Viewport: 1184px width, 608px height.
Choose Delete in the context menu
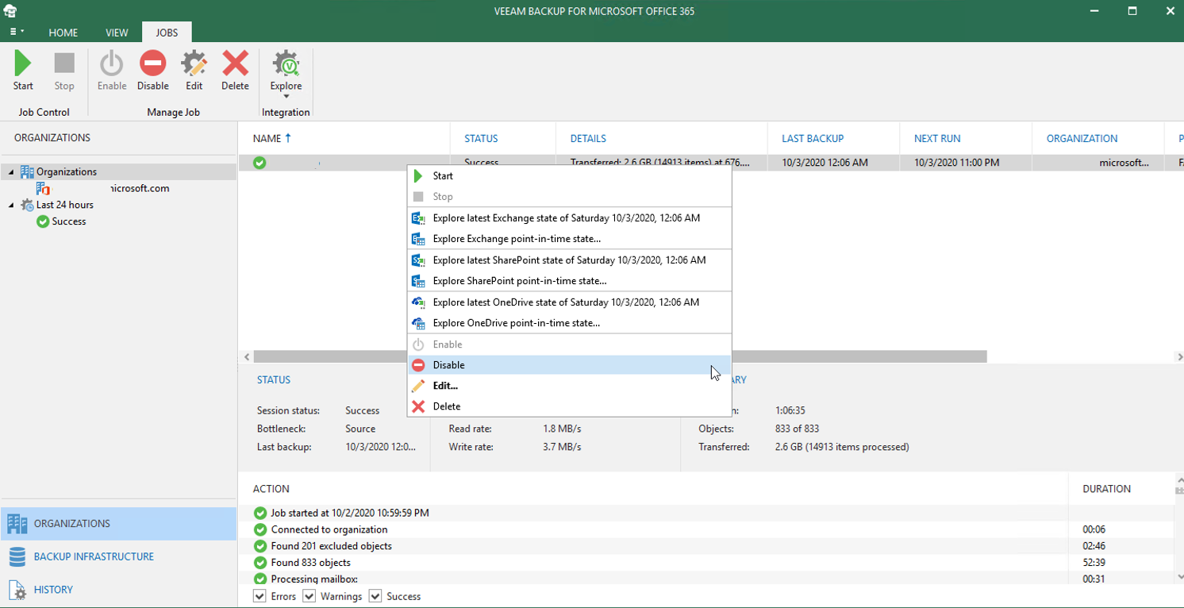[569, 406]
